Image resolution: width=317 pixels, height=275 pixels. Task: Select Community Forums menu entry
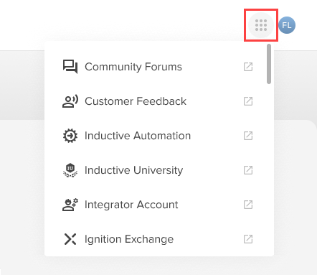click(157, 67)
